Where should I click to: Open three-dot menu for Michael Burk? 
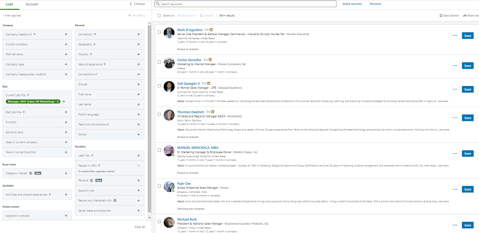[x=455, y=225]
